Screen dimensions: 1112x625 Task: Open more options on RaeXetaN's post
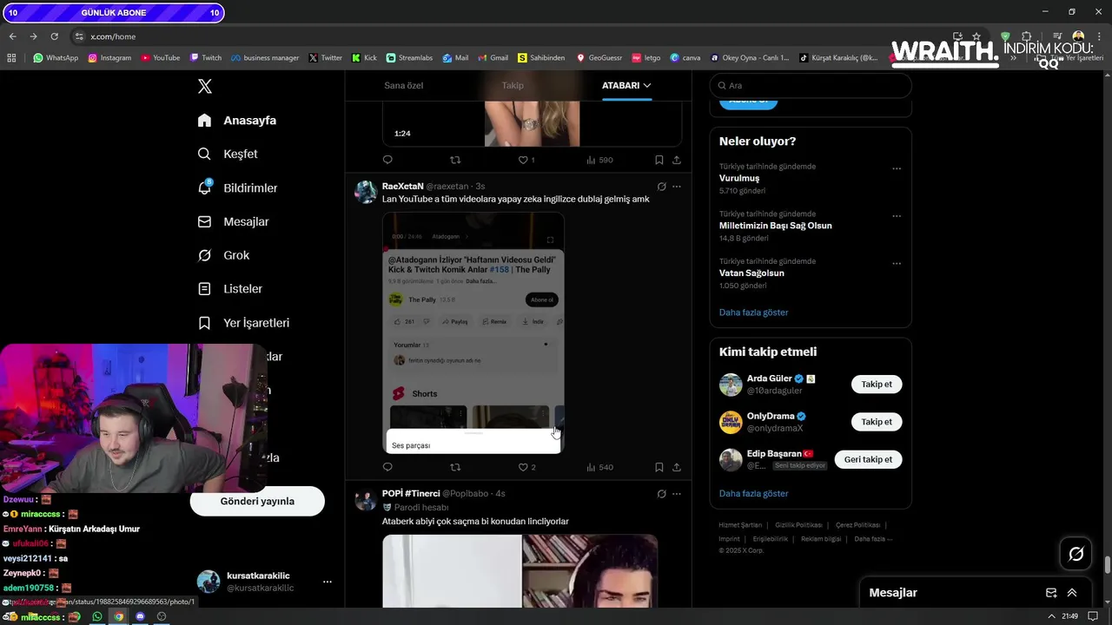pyautogui.click(x=677, y=187)
